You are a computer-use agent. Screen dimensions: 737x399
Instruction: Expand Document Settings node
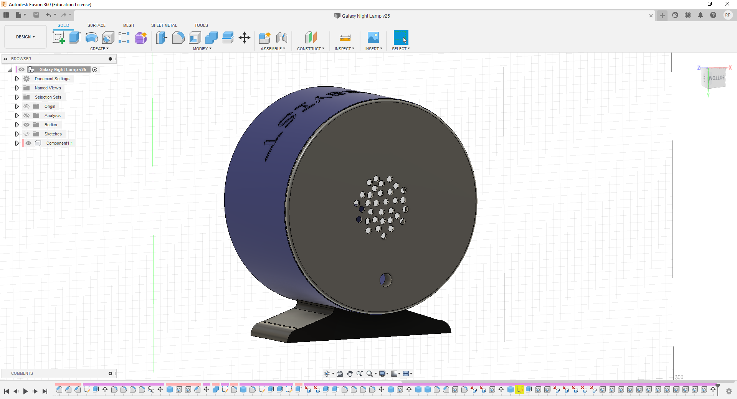coord(17,79)
